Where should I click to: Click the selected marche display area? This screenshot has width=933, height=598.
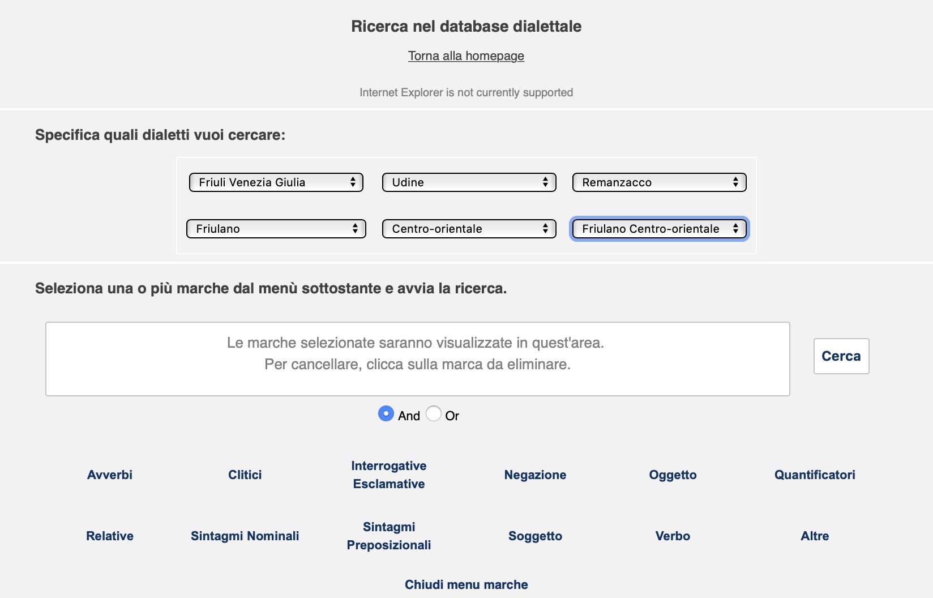point(417,359)
